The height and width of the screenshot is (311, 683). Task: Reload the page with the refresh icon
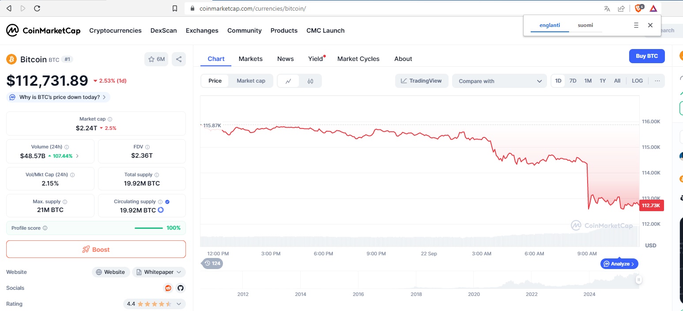pos(37,8)
